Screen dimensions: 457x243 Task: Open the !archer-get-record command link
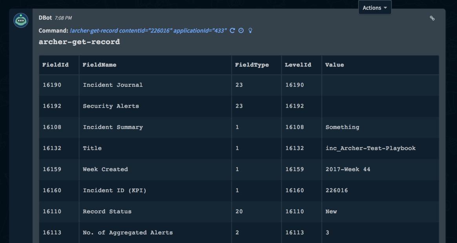[x=148, y=31]
